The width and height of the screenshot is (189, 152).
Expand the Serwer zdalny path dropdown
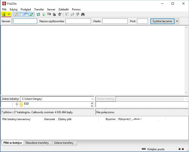point(186,99)
